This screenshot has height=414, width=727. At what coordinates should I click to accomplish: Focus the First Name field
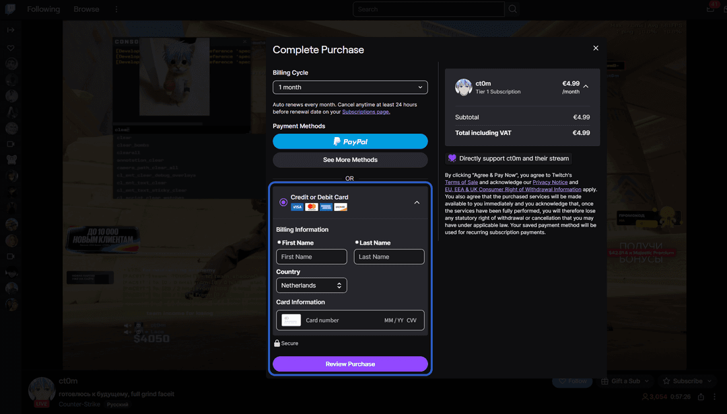(312, 257)
